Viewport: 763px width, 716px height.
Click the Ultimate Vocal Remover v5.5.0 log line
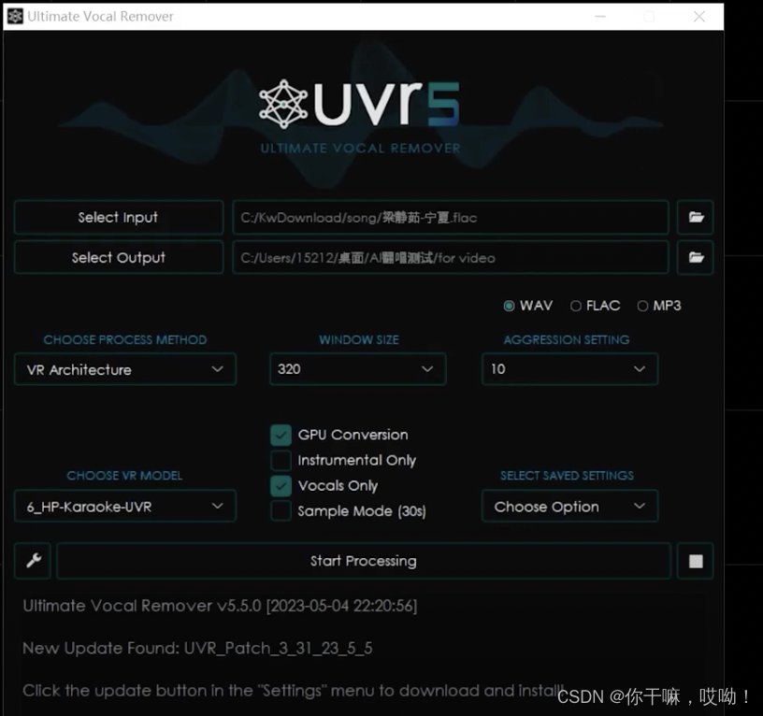[220, 606]
